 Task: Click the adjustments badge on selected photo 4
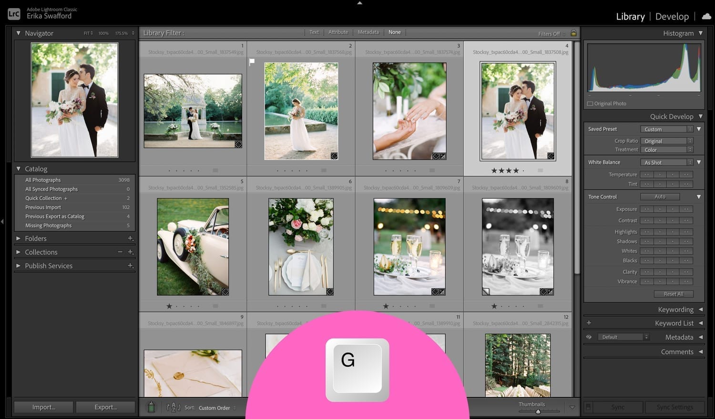click(551, 156)
